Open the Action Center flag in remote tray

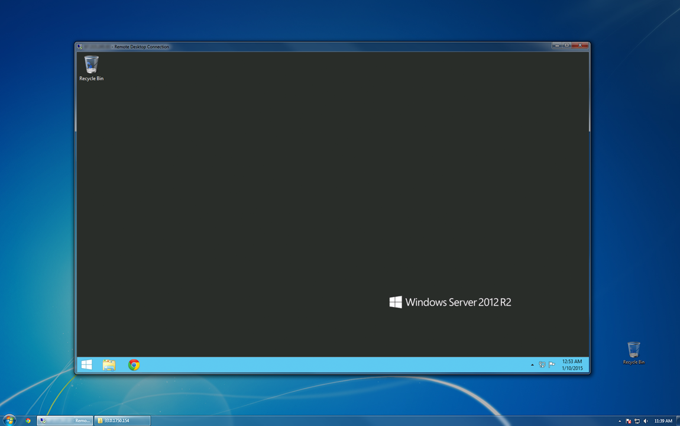pyautogui.click(x=551, y=364)
